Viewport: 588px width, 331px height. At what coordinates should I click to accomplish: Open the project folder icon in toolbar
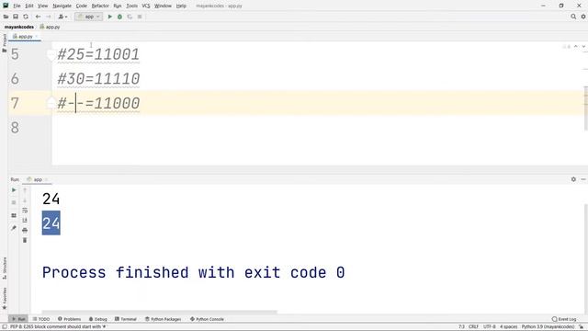click(6, 17)
